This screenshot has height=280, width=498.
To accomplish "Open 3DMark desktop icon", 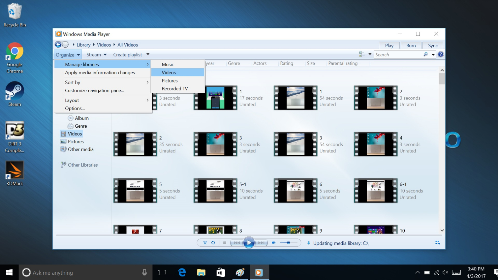I will 15,173.
